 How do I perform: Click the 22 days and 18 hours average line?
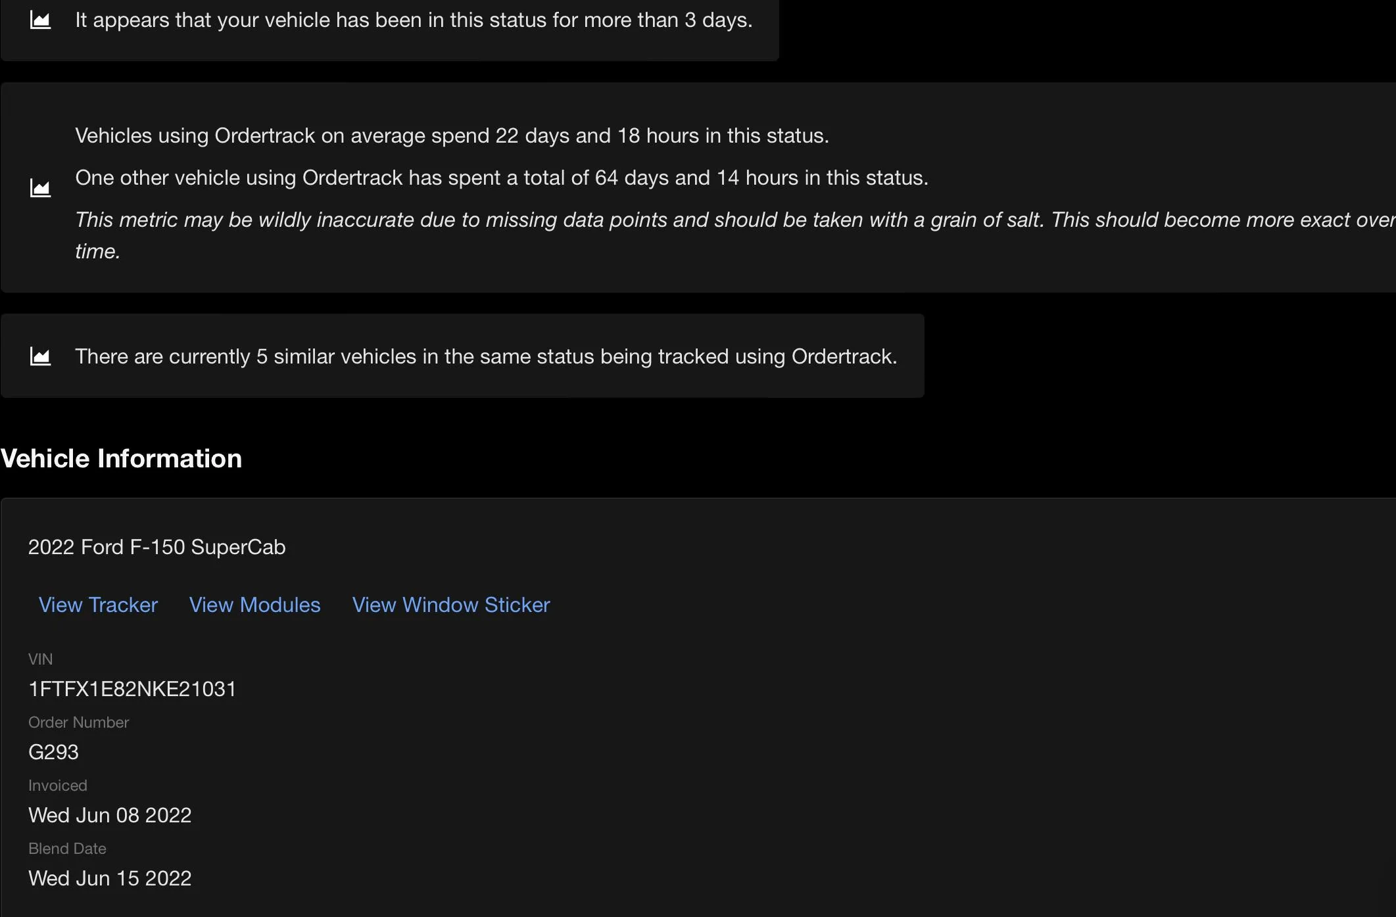452,135
